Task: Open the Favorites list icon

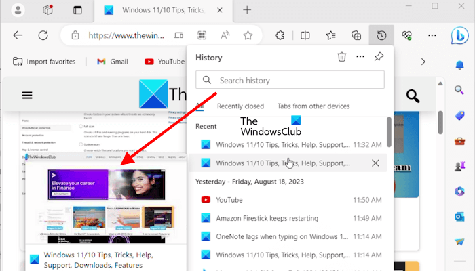Action: pos(331,35)
